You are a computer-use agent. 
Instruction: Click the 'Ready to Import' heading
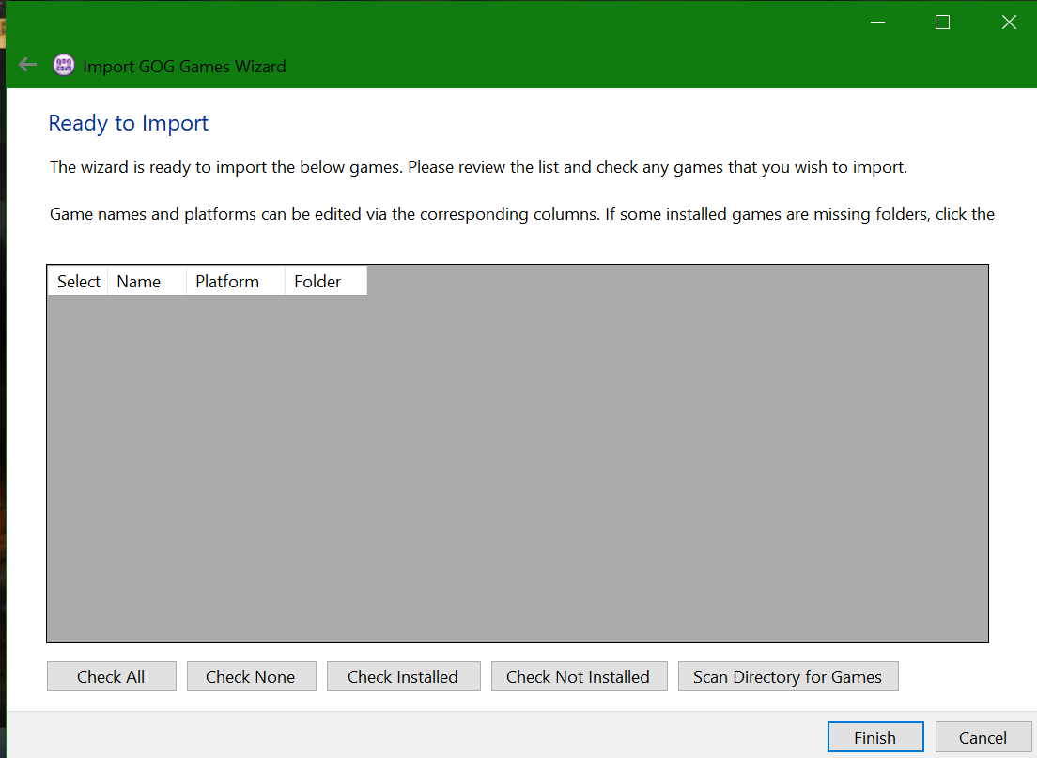129,123
